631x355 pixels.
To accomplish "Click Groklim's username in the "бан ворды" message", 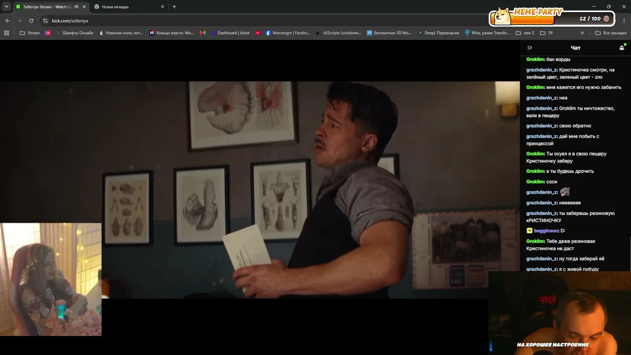I will click(x=535, y=59).
